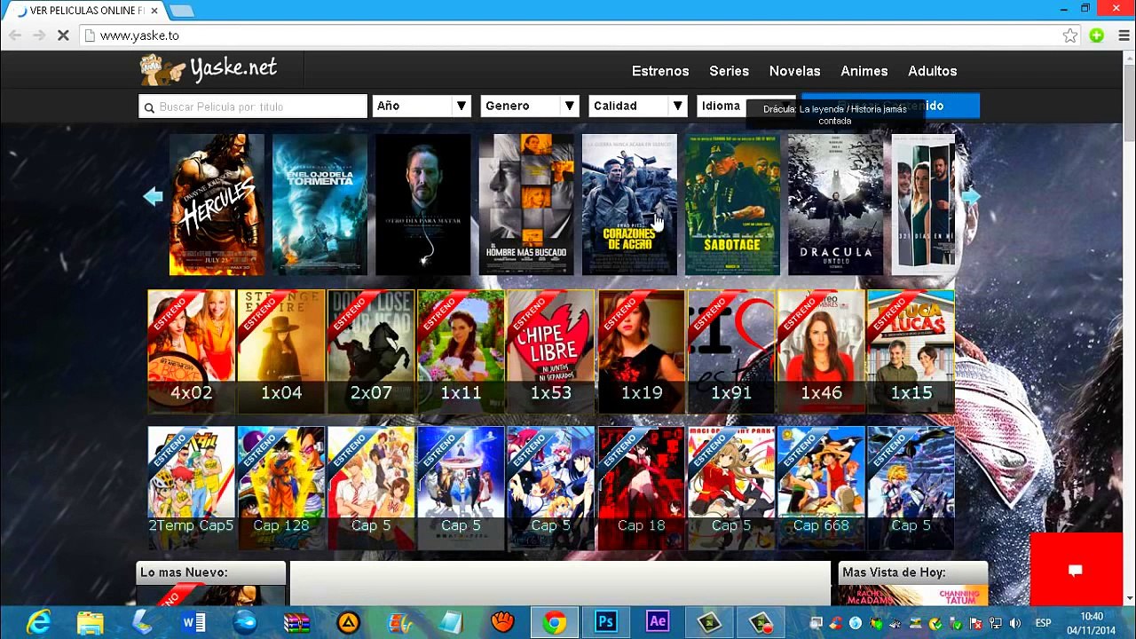Screen dimensions: 1136x639
Task: Launch AIMP player from taskbar
Action: [x=348, y=622]
